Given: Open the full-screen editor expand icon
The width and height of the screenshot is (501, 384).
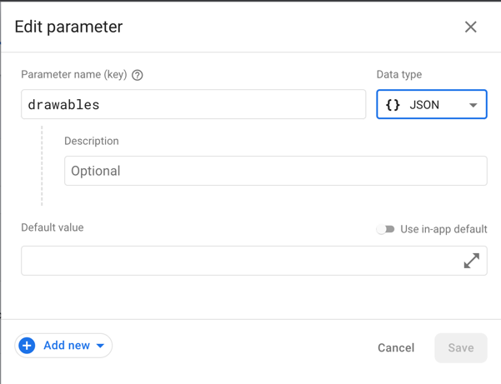Looking at the screenshot, I should point(472,261).
